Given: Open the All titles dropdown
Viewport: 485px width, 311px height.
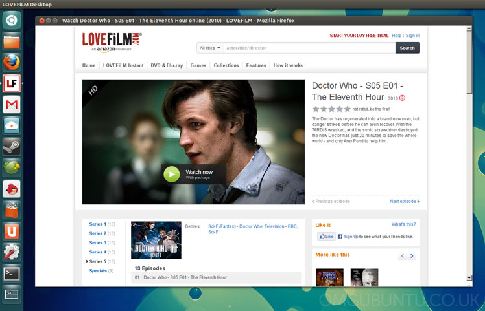Looking at the screenshot, I should pos(210,48).
